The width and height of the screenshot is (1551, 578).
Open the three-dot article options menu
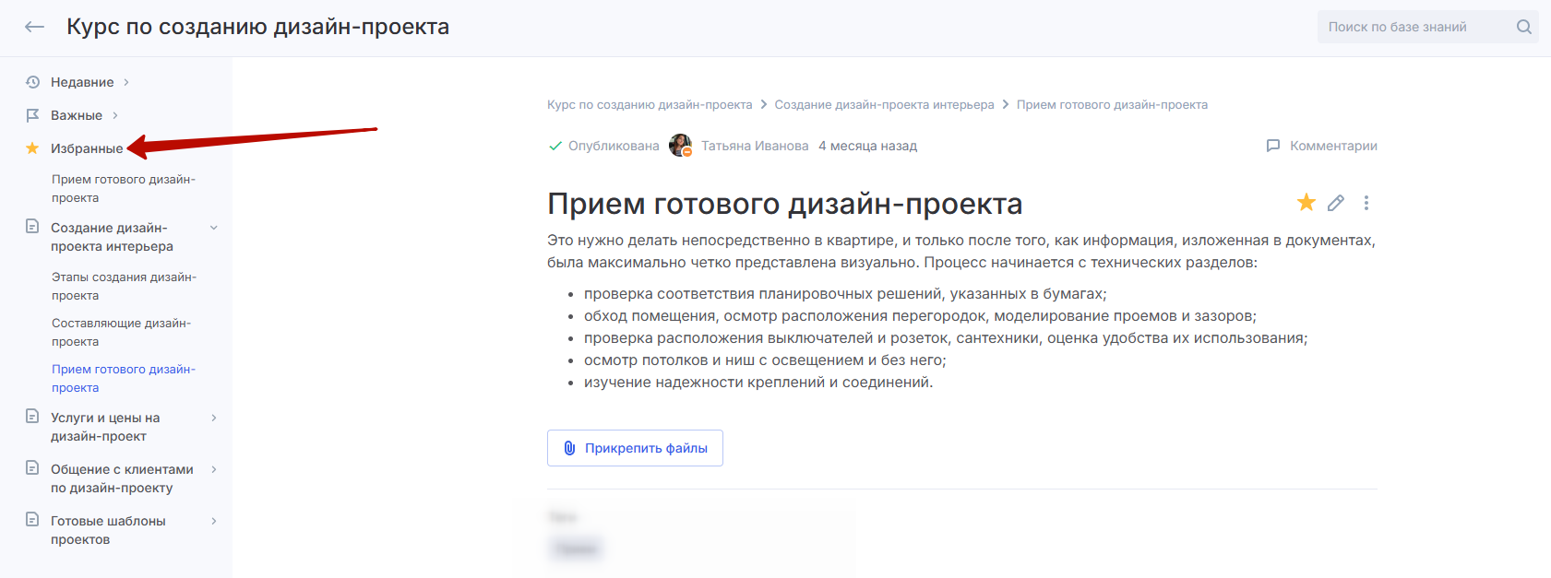1366,203
